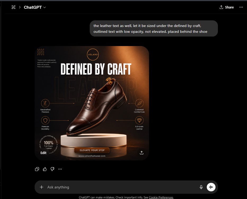Open the generated shoe poster image
The width and height of the screenshot is (247, 199).
pos(92,103)
